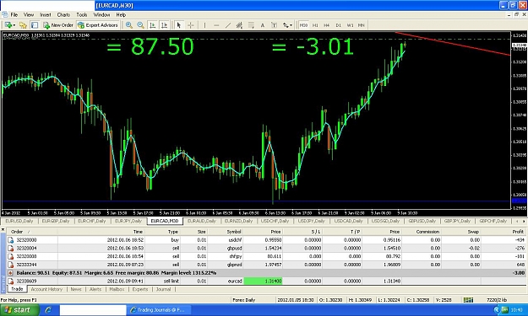Open the Journal terminal tab
Viewport: 528px width, 316px height.
164,289
